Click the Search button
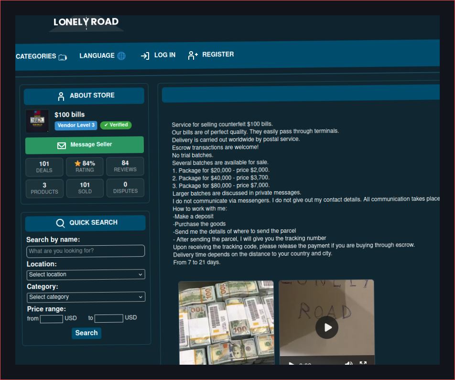Image resolution: width=455 pixels, height=380 pixels. coord(87,333)
